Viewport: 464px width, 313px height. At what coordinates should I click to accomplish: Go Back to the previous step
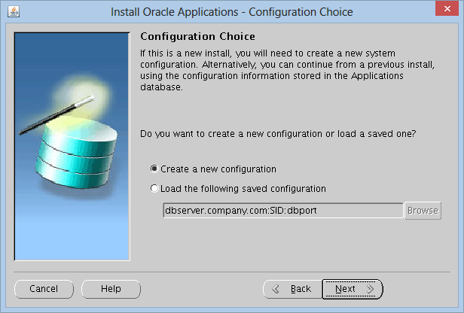292,289
